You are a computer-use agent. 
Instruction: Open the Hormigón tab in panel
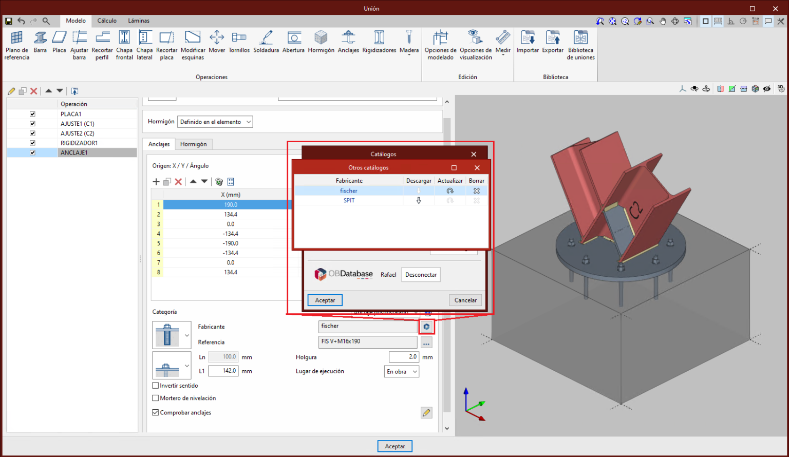pyautogui.click(x=193, y=144)
